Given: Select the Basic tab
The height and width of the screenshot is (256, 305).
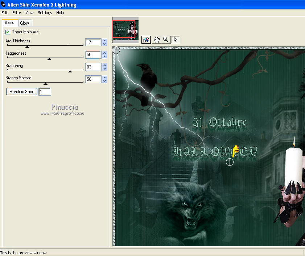Looking at the screenshot, I should 10,22.
